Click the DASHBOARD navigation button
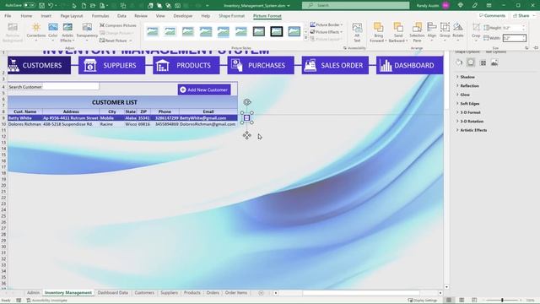540x304 pixels. point(409,65)
